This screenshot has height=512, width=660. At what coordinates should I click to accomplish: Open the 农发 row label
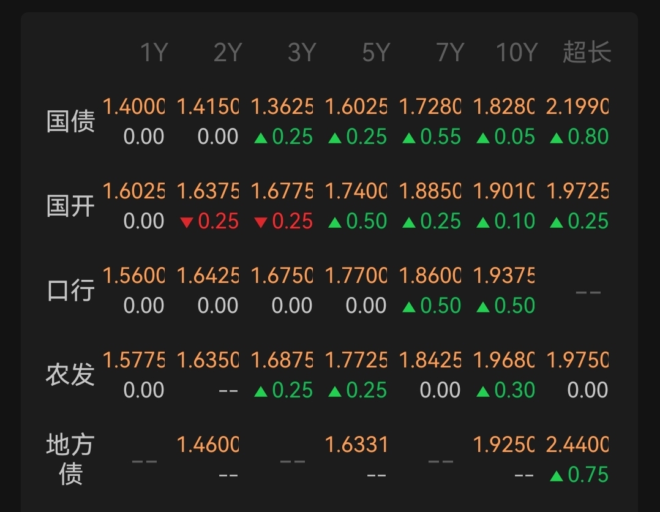70,375
